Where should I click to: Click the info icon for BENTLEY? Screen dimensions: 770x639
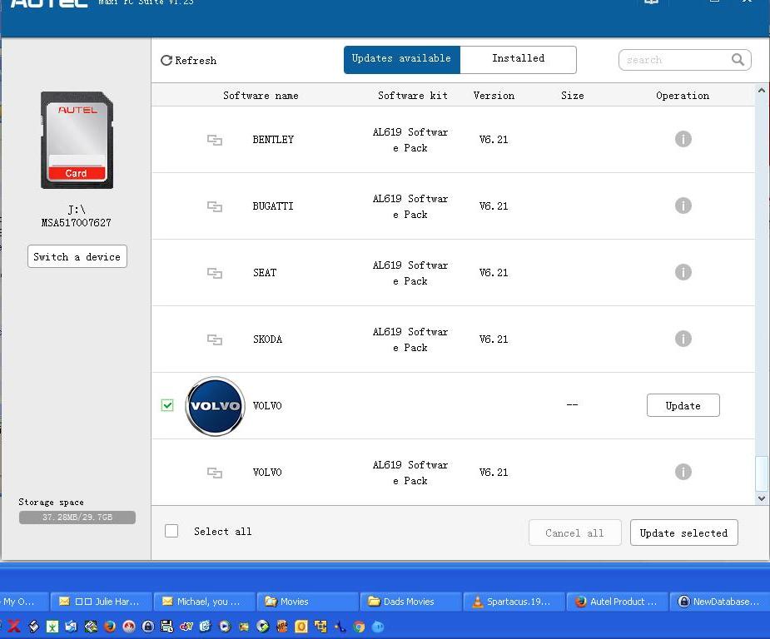point(683,139)
